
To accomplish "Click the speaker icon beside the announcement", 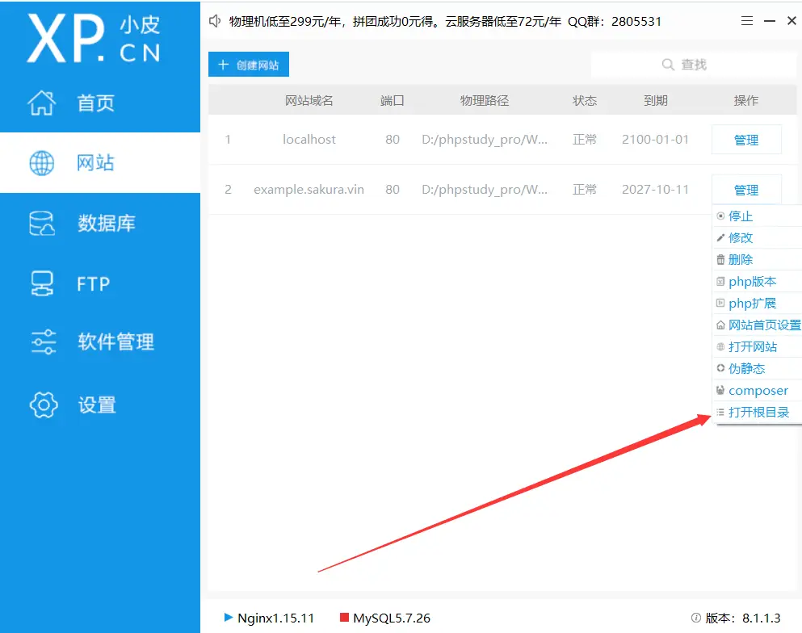I will [213, 21].
